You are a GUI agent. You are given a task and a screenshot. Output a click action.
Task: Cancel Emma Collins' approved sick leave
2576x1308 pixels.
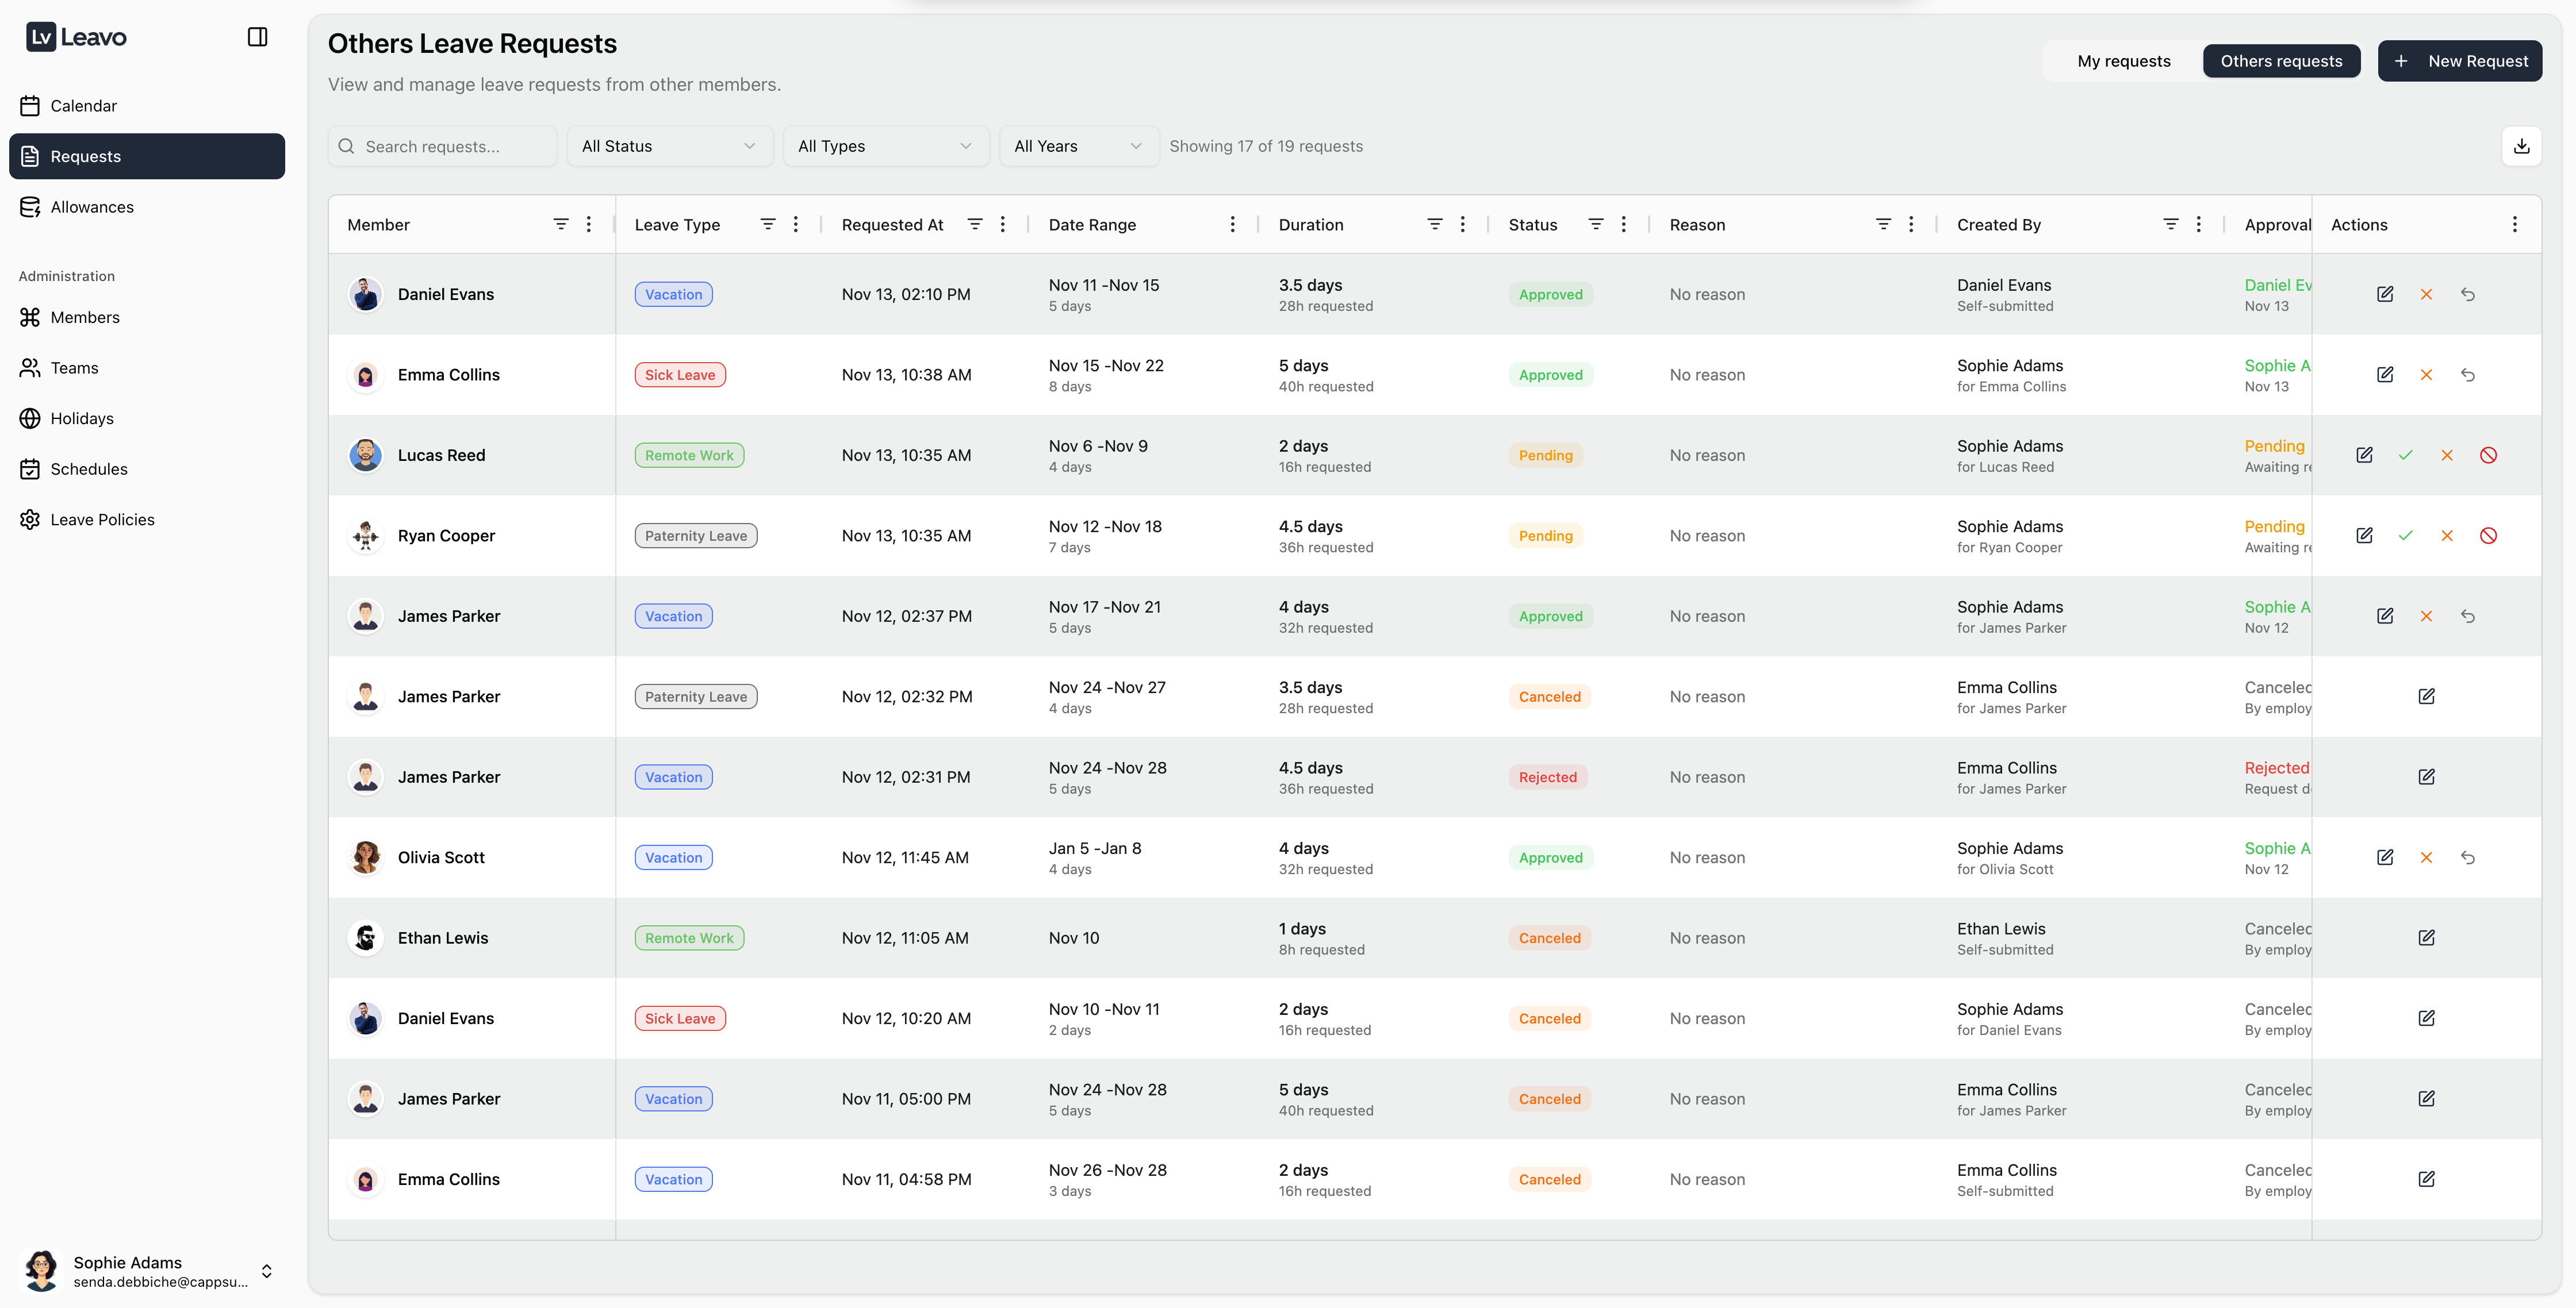[2427, 375]
